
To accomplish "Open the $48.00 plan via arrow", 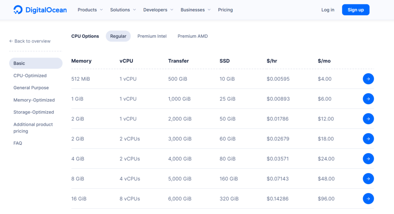I will pos(368,179).
